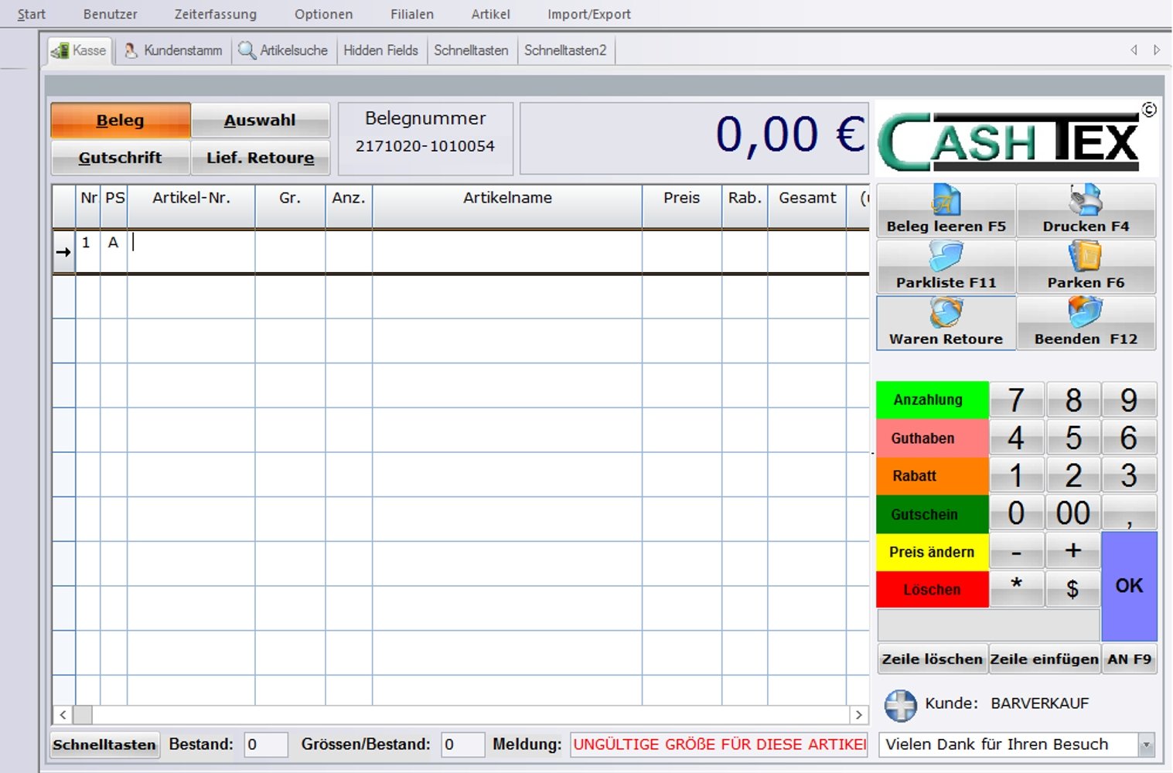Click the Schnelltasten button at bottom
1173x773 pixels.
104,745
